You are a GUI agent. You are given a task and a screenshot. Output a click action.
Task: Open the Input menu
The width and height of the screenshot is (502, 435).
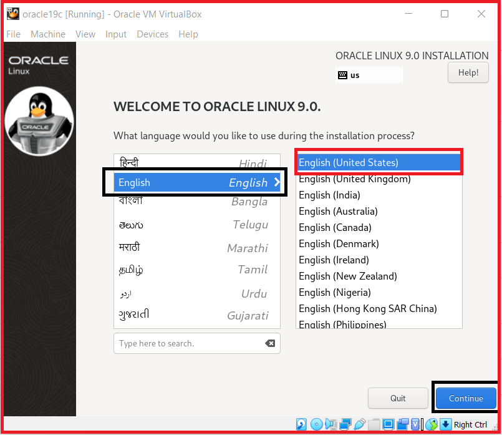point(116,34)
